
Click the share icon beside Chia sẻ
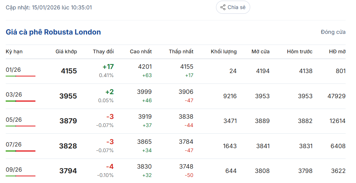point(223,7)
